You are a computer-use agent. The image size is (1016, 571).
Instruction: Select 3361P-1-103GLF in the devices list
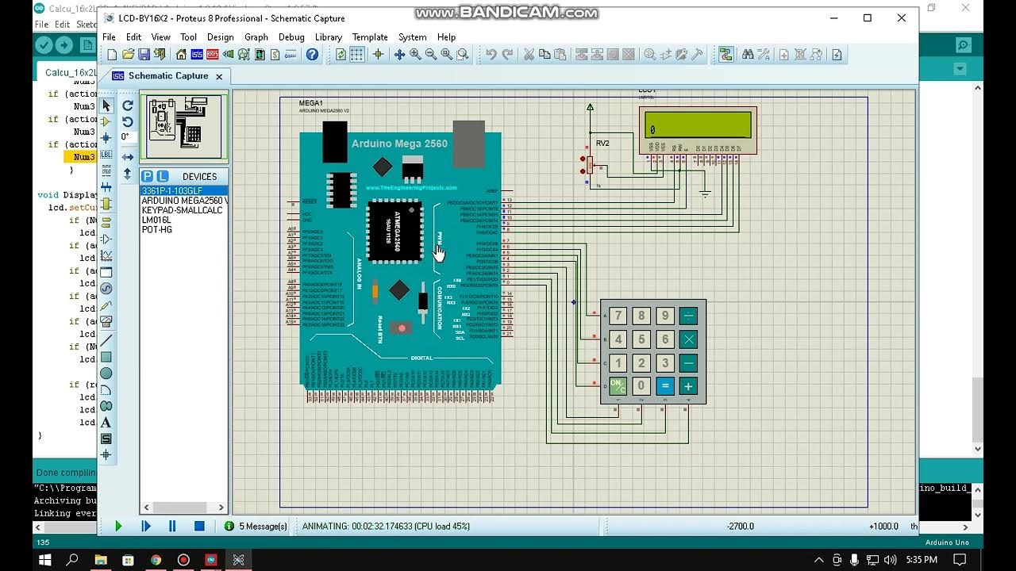[184, 191]
